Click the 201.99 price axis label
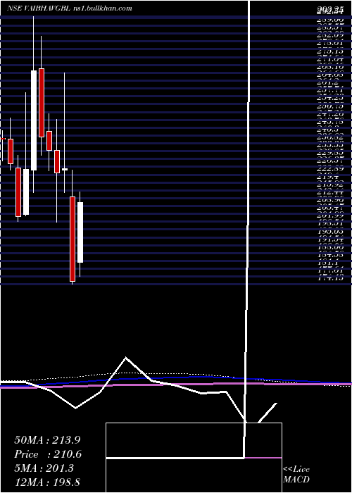This screenshot has height=493, width=352. click(330, 216)
